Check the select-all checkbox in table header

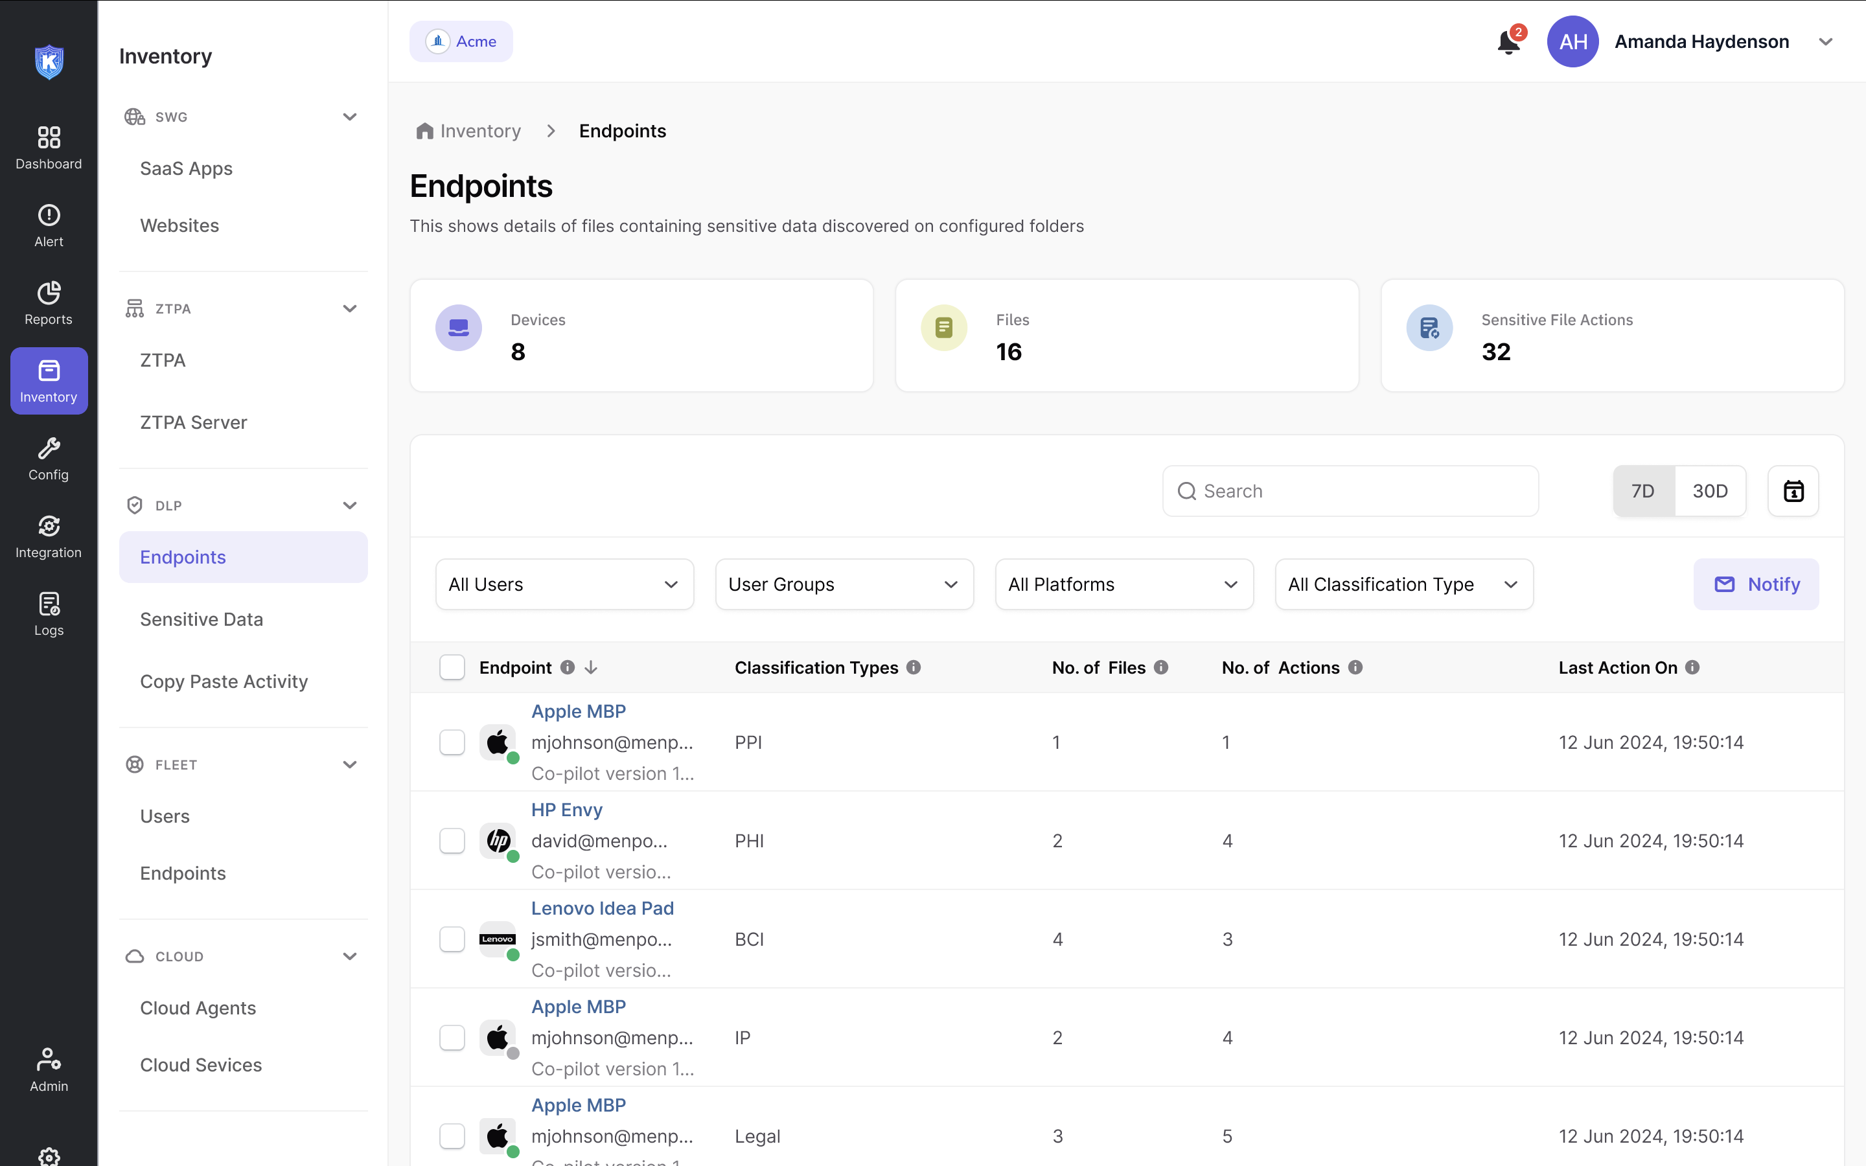click(x=452, y=667)
